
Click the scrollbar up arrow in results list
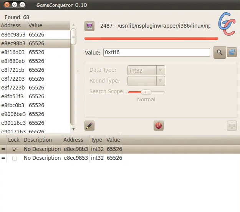(73, 25)
